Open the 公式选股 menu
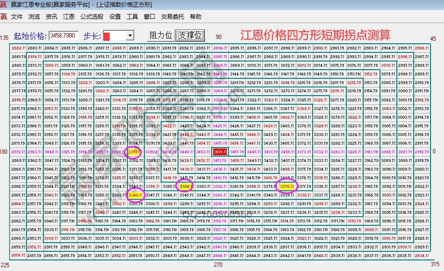 pos(91,16)
